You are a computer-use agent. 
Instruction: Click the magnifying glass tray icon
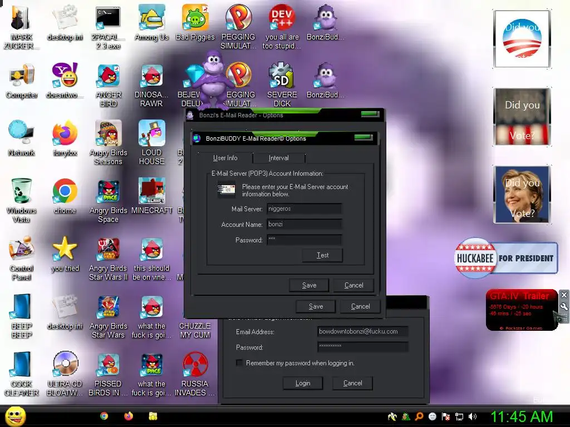pyautogui.click(x=419, y=416)
